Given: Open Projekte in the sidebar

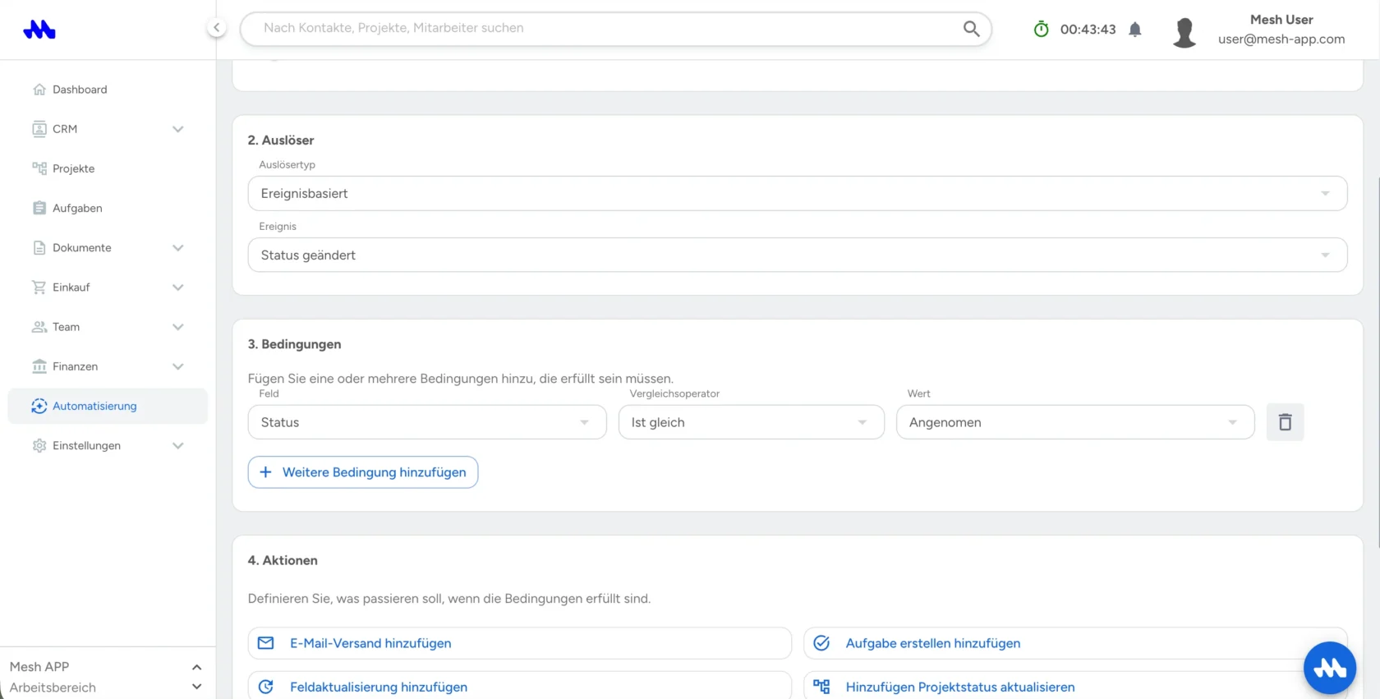Looking at the screenshot, I should [108, 168].
